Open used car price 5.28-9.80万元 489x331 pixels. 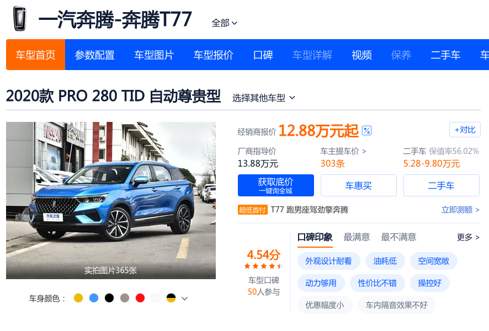pyautogui.click(x=432, y=163)
